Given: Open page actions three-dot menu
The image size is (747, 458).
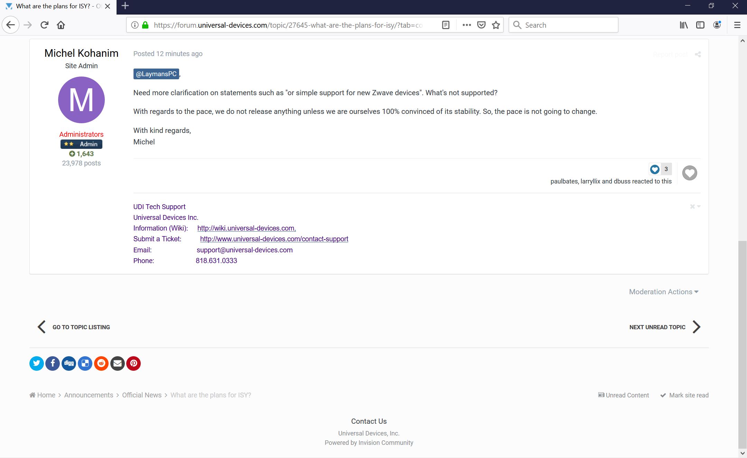Looking at the screenshot, I should pyautogui.click(x=467, y=25).
